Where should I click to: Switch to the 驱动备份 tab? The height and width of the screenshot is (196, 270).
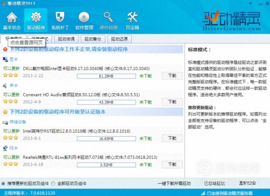[x=93, y=39]
